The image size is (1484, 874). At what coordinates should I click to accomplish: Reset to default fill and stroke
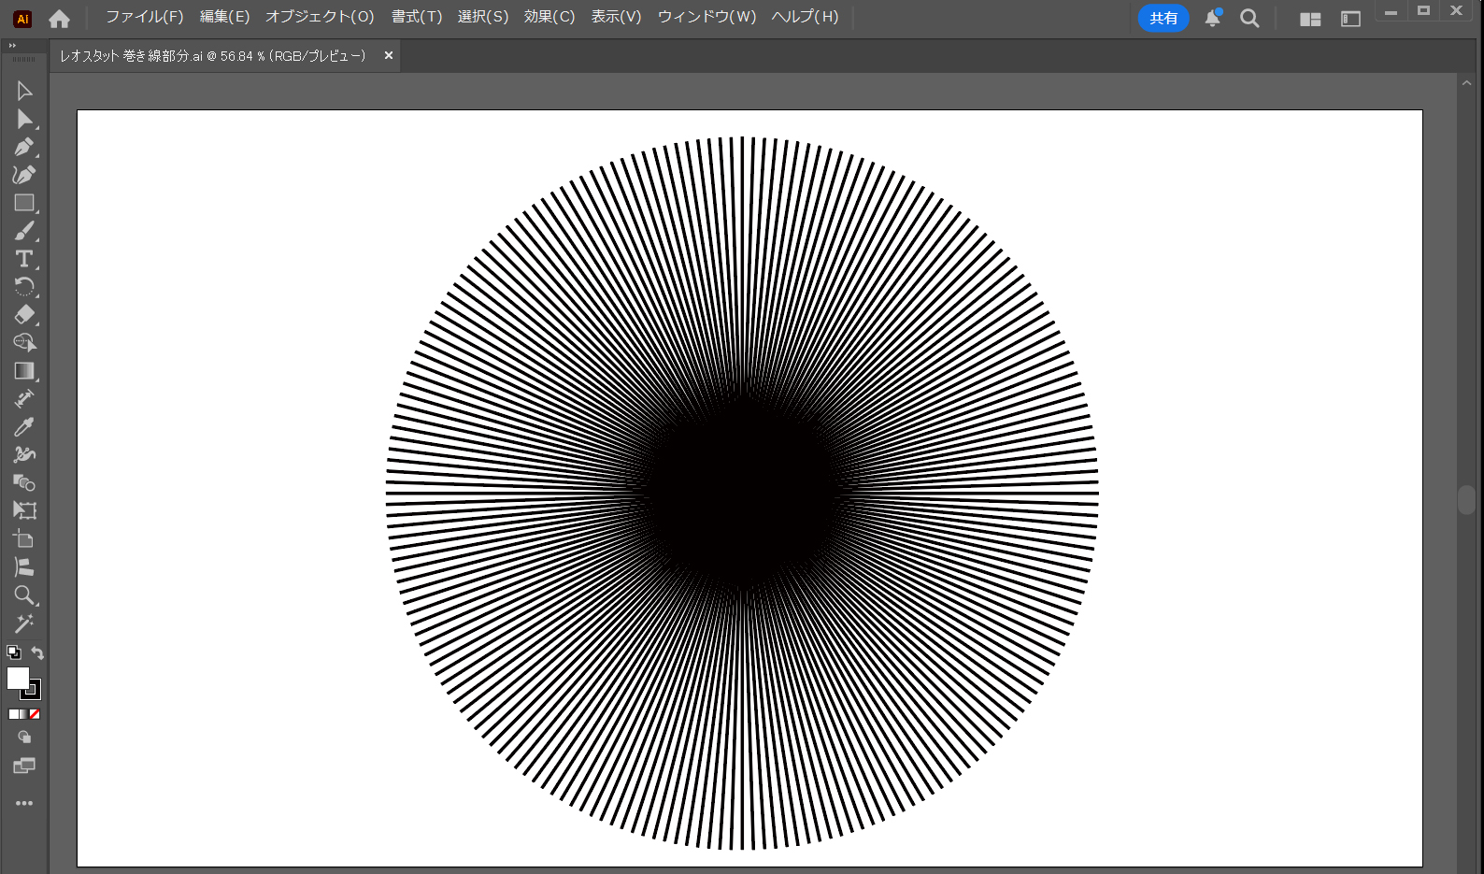(x=13, y=652)
